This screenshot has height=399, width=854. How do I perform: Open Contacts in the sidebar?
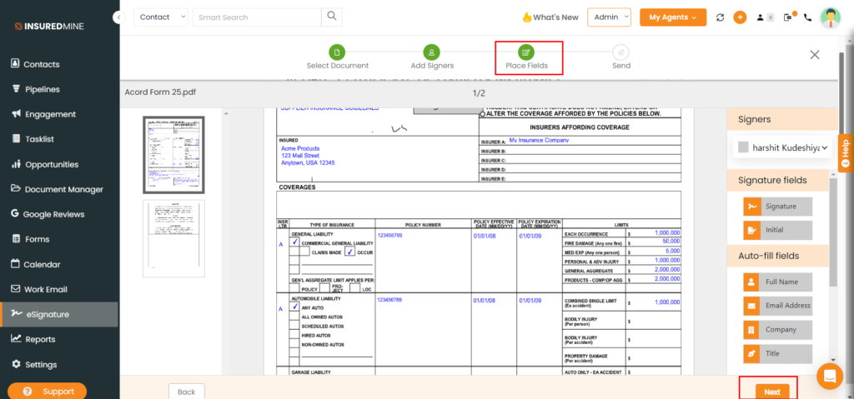click(x=35, y=64)
